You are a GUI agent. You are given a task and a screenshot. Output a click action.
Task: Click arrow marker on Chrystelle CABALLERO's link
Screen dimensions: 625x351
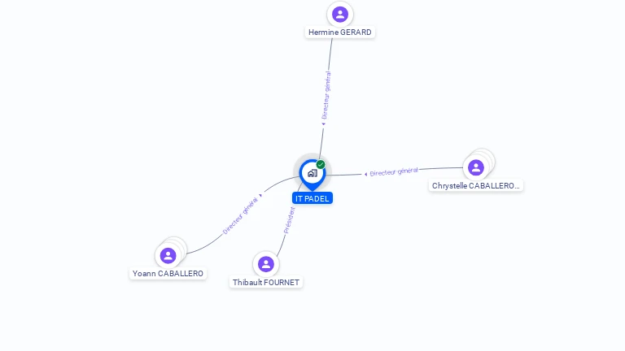(365, 174)
